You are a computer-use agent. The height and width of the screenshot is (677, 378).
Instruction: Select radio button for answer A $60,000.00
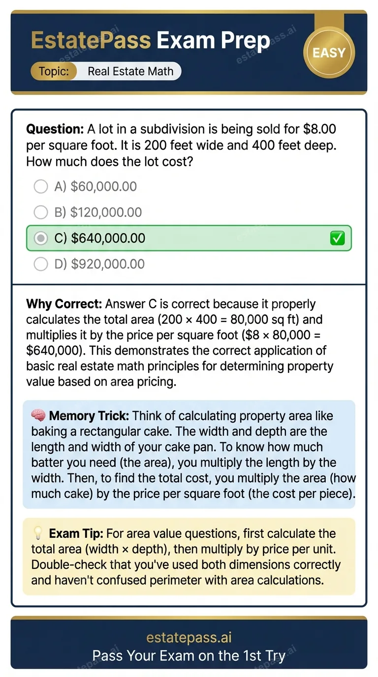pos(41,186)
